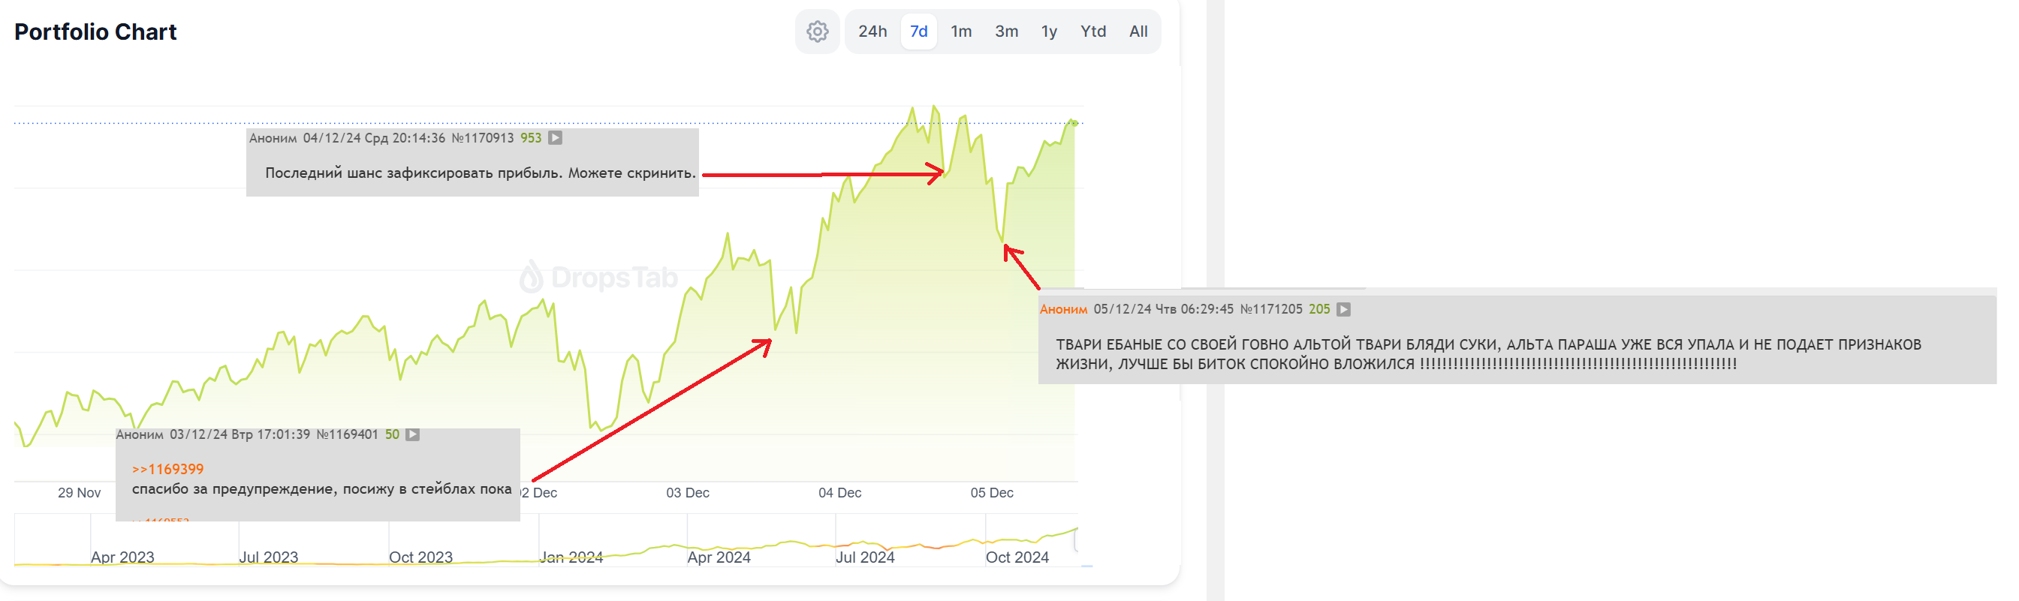Click play icon on post №1171205

tap(1343, 310)
